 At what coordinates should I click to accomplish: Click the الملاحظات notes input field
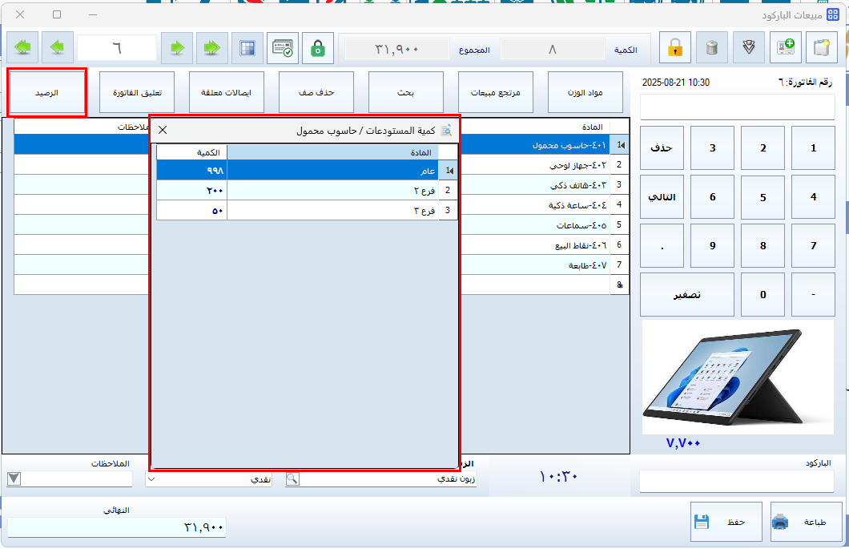pyautogui.click(x=77, y=479)
